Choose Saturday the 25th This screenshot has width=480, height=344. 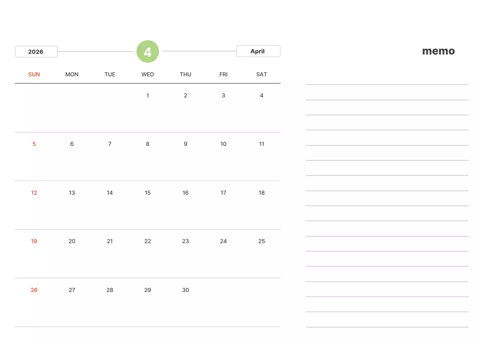point(261,241)
